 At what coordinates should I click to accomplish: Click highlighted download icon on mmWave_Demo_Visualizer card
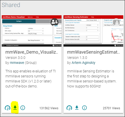pyautogui.click(x=15, y=107)
